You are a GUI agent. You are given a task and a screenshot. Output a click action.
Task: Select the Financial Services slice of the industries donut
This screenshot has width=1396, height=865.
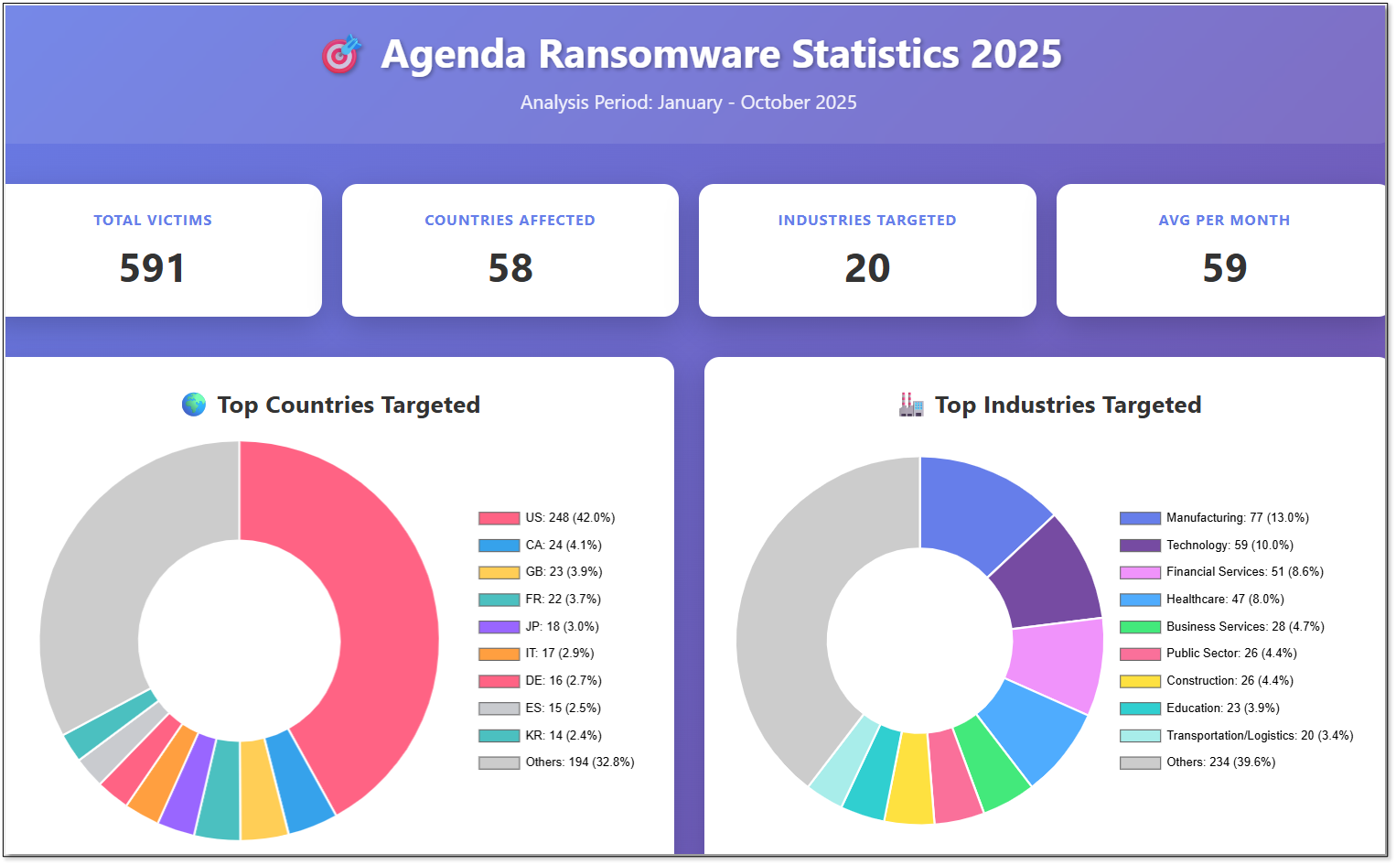(1057, 661)
